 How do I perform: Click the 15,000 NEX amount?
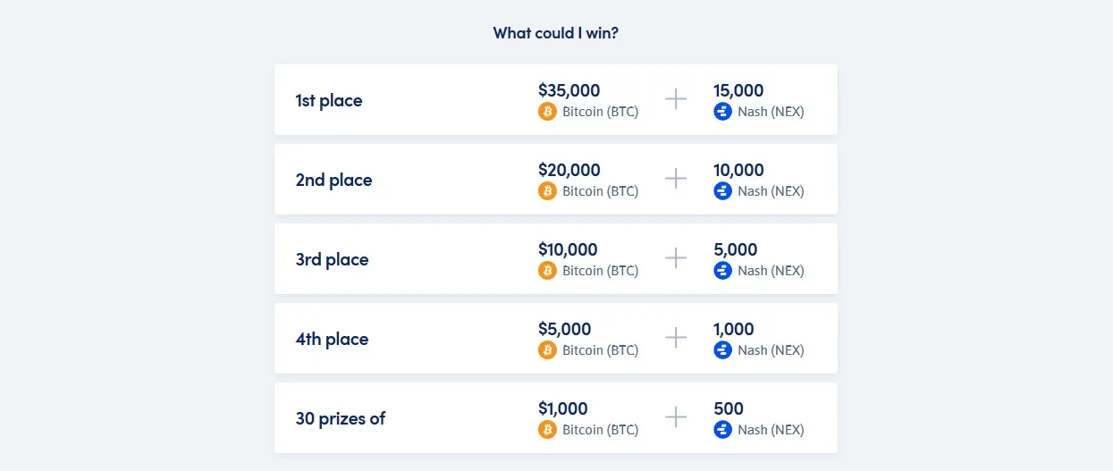click(738, 90)
